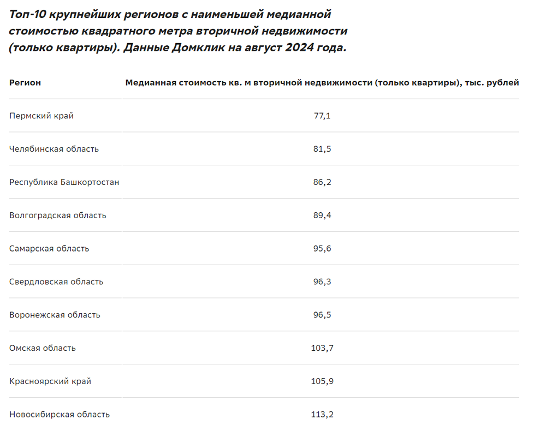Click the value 86,2
Viewport: 546px width, 425px height.
tap(322, 182)
